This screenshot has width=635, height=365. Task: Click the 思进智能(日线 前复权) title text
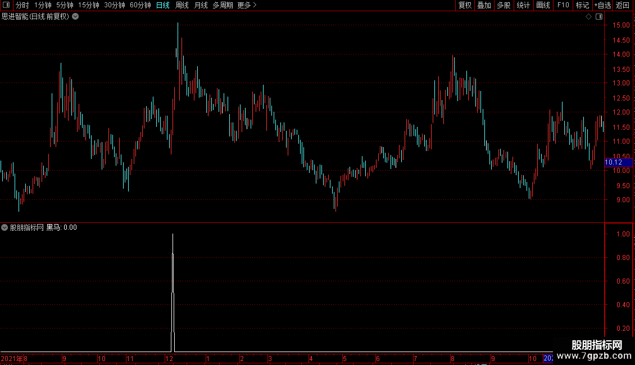point(35,17)
